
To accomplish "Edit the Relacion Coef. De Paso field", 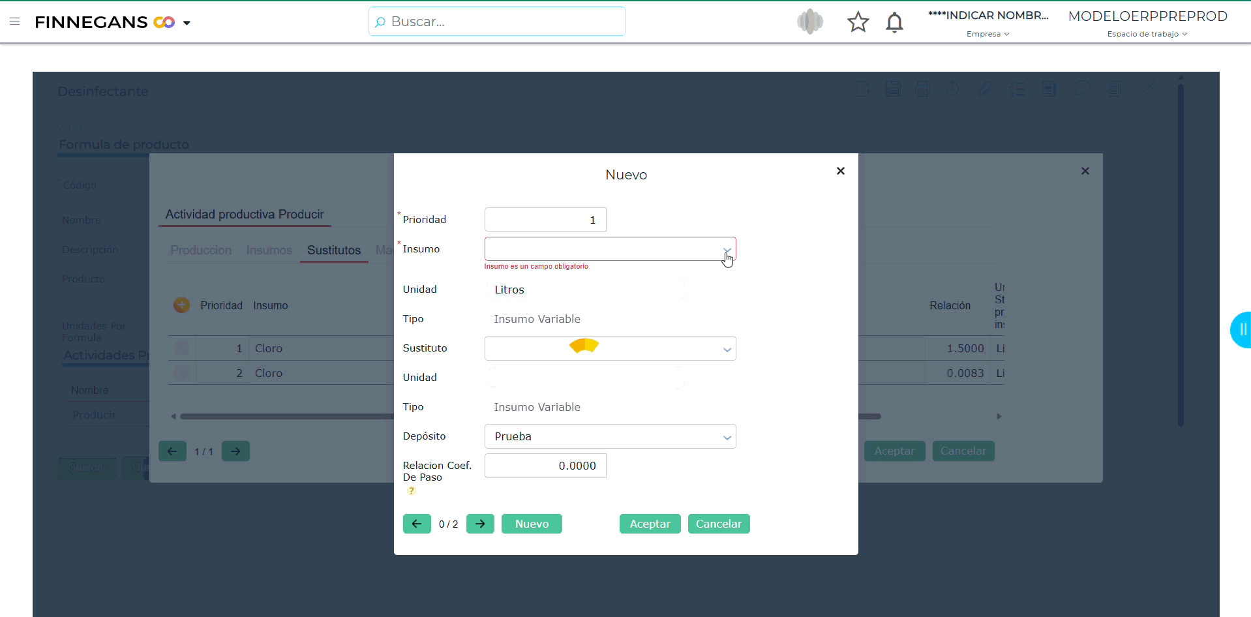I will [x=545, y=466].
